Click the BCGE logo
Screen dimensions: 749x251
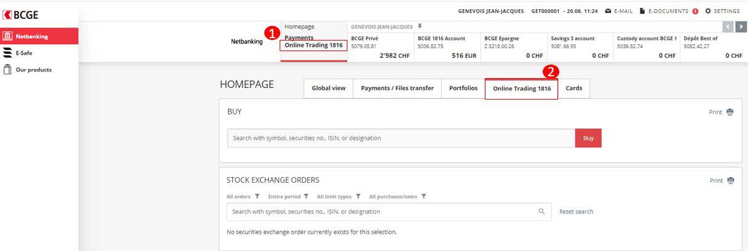pos(21,15)
